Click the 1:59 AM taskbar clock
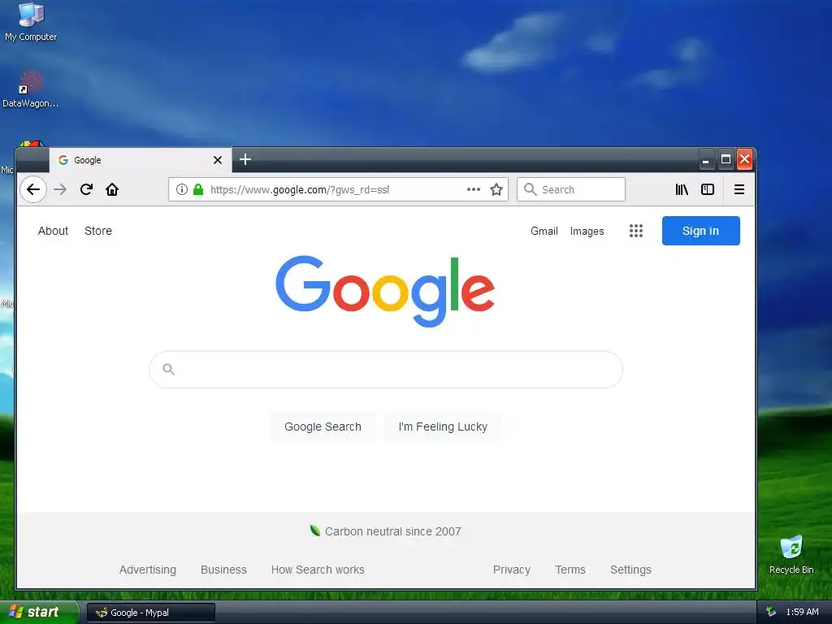Screen dimensions: 832x624 (802, 612)
